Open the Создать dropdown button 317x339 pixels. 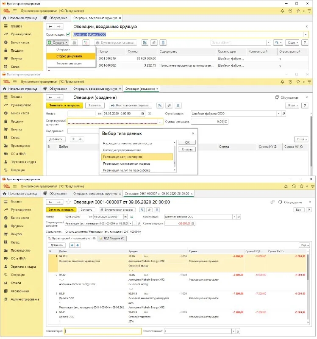tap(58, 43)
